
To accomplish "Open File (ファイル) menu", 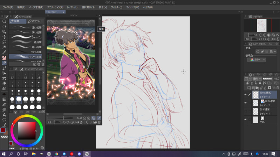I will click(8, 7).
